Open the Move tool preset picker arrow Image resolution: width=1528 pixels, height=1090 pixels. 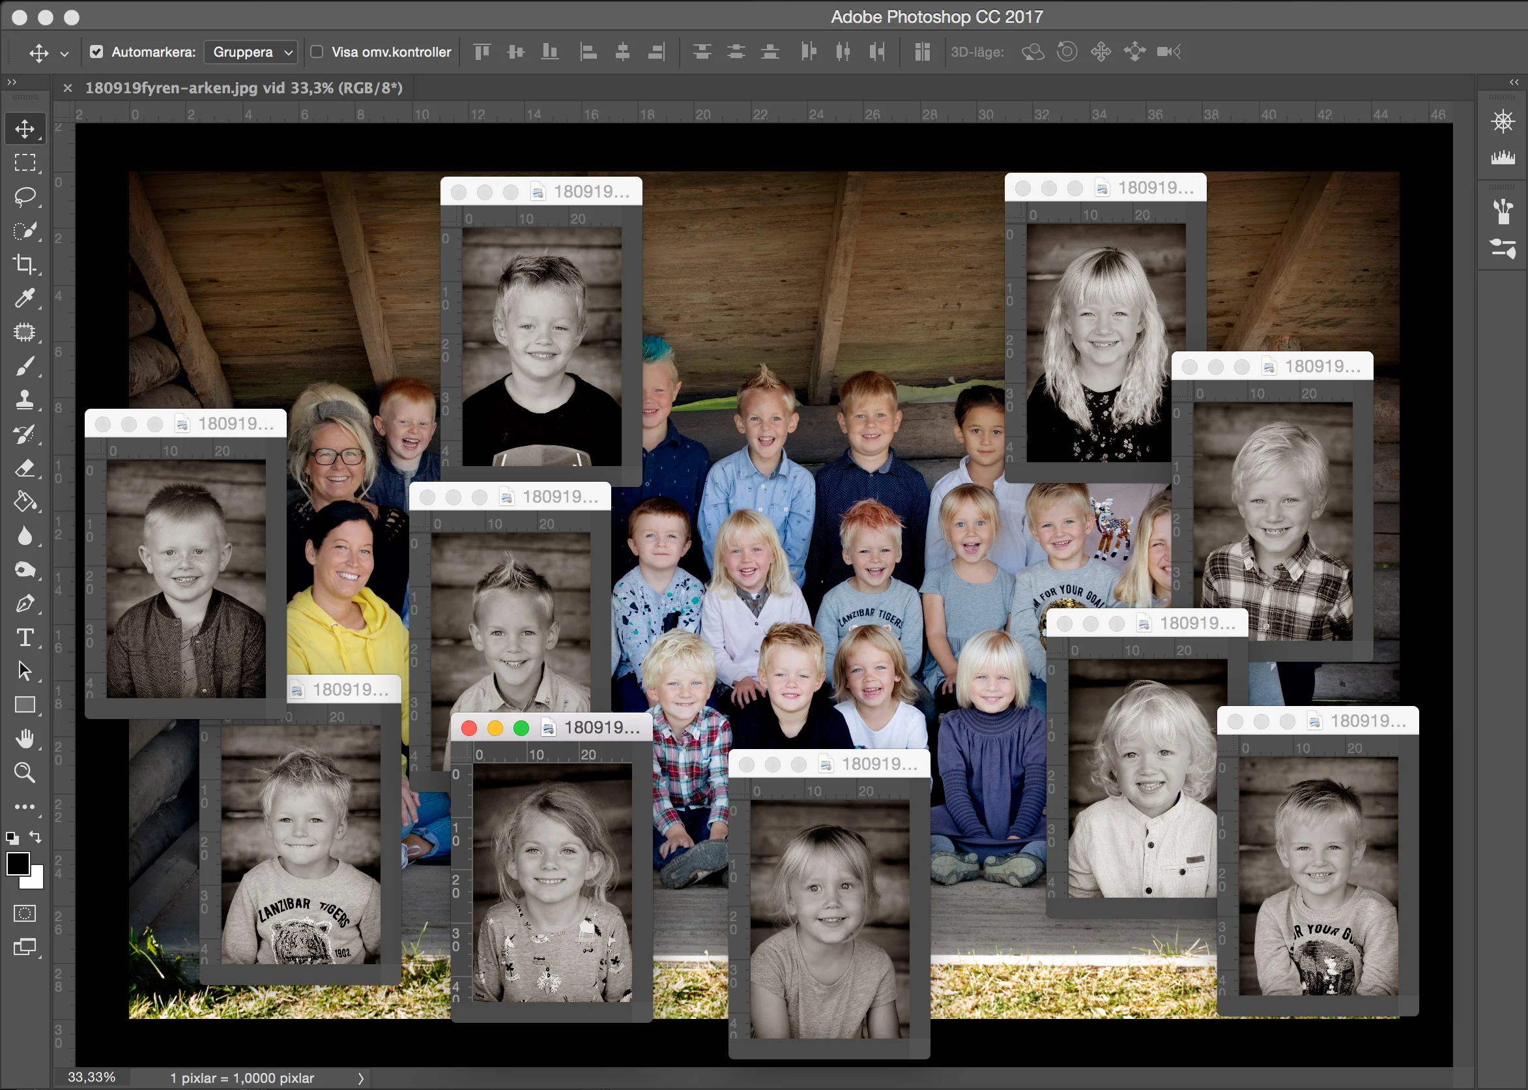point(65,53)
